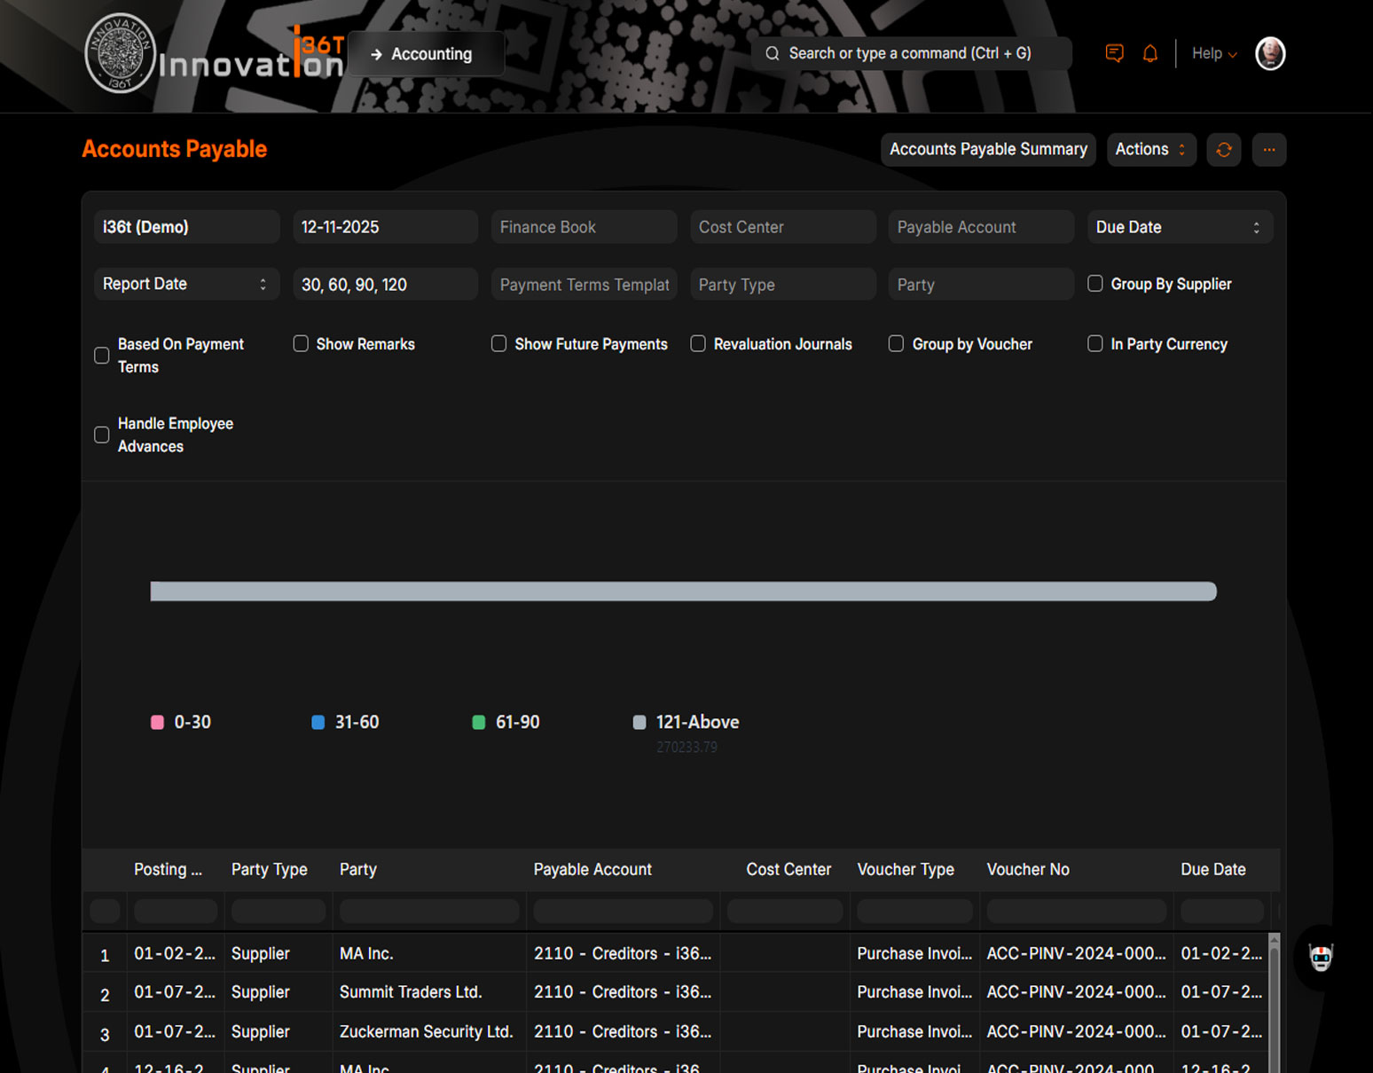Open the Help menu
The height and width of the screenshot is (1073, 1373).
coord(1212,53)
